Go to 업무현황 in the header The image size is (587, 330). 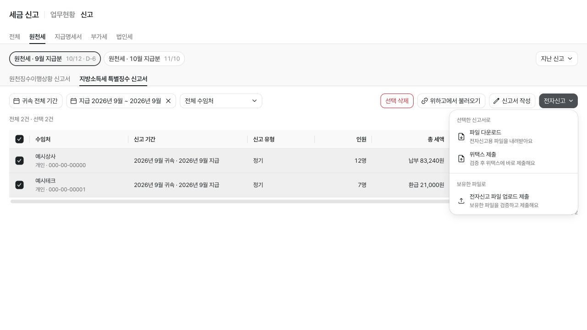[63, 15]
